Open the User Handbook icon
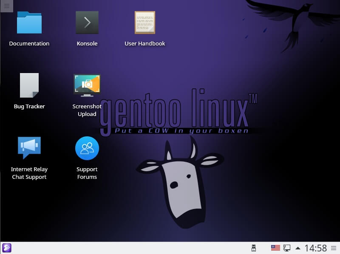This screenshot has width=340, height=254. point(145,23)
